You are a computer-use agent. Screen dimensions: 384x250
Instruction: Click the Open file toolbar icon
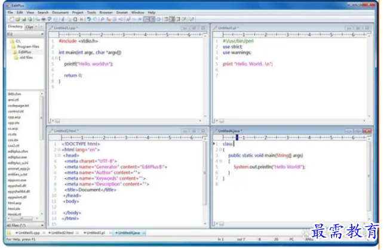point(18,19)
